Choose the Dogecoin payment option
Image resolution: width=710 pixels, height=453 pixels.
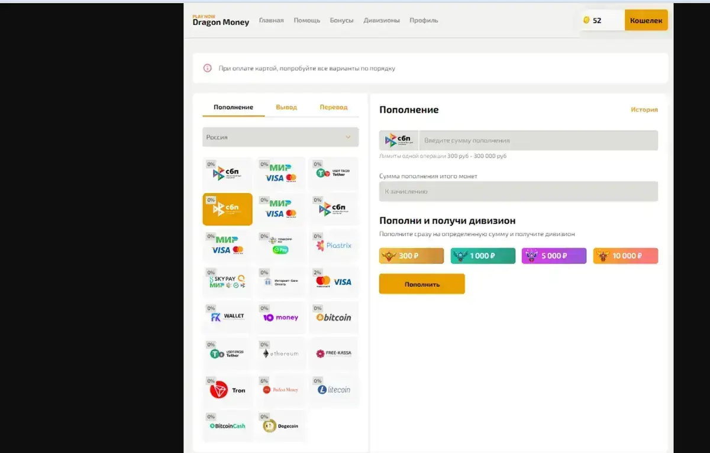click(x=282, y=426)
